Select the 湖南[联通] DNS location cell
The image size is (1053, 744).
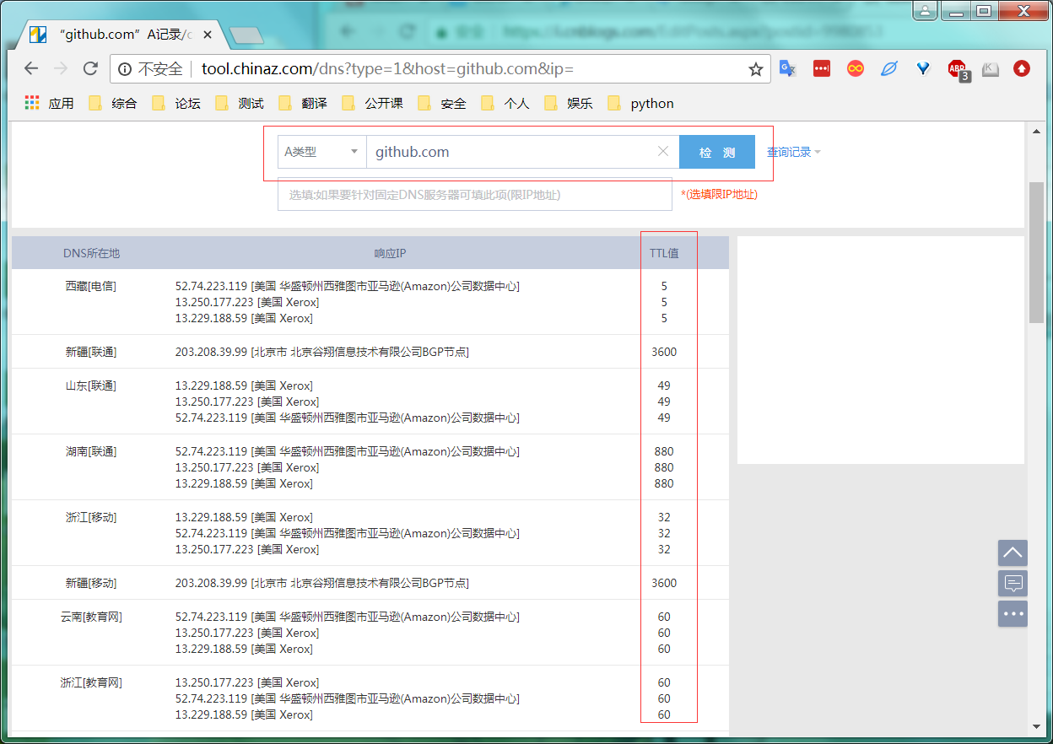click(x=91, y=451)
